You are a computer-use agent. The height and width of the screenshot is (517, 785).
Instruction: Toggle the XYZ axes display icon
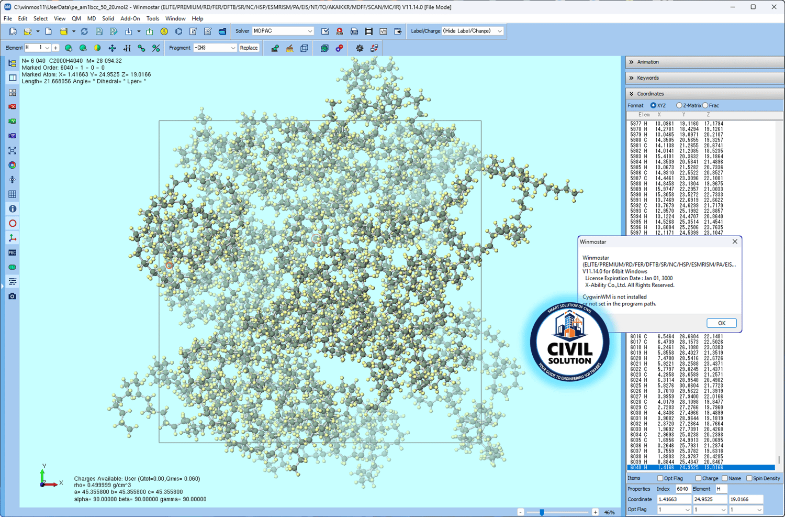(x=13, y=238)
